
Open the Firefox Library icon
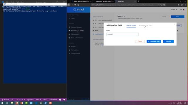(x=179, y=5)
